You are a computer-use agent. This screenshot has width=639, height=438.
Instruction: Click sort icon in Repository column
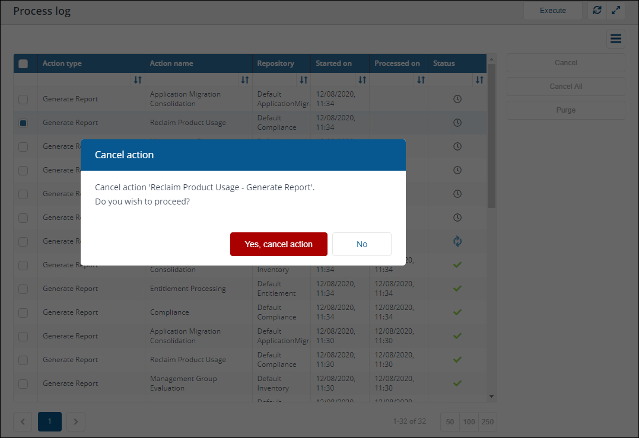tap(303, 80)
